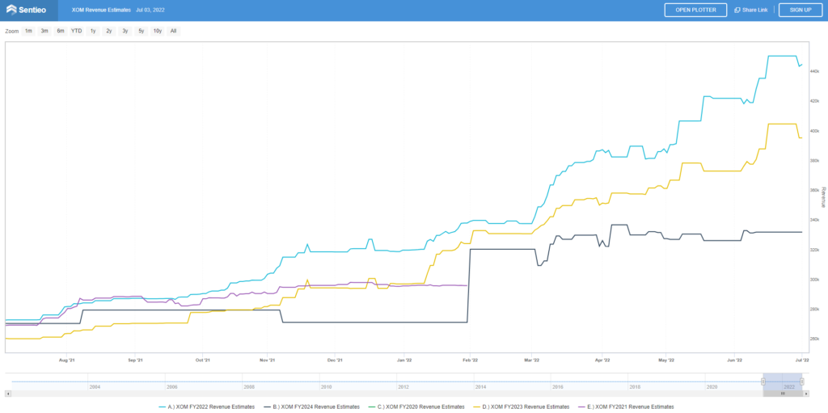Click the Revenue axis title
Viewport: 828px width, 413px height.
coord(822,196)
